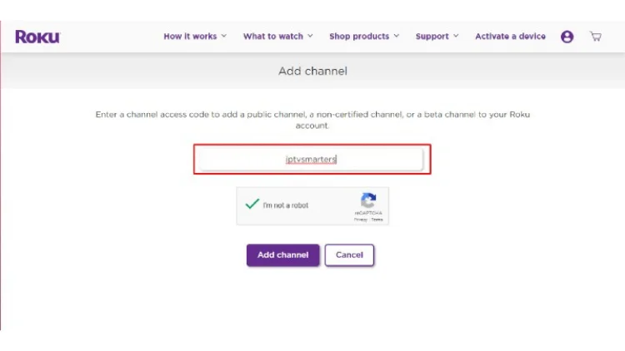Expand the chevron beside How it works
The height and width of the screenshot is (351, 625).
coord(223,37)
